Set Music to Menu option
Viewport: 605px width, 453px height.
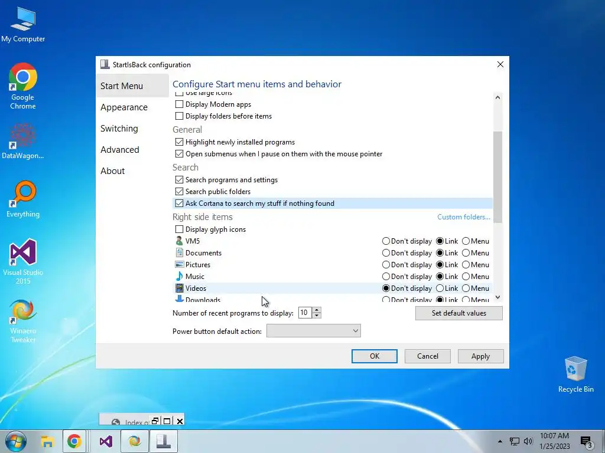point(466,277)
